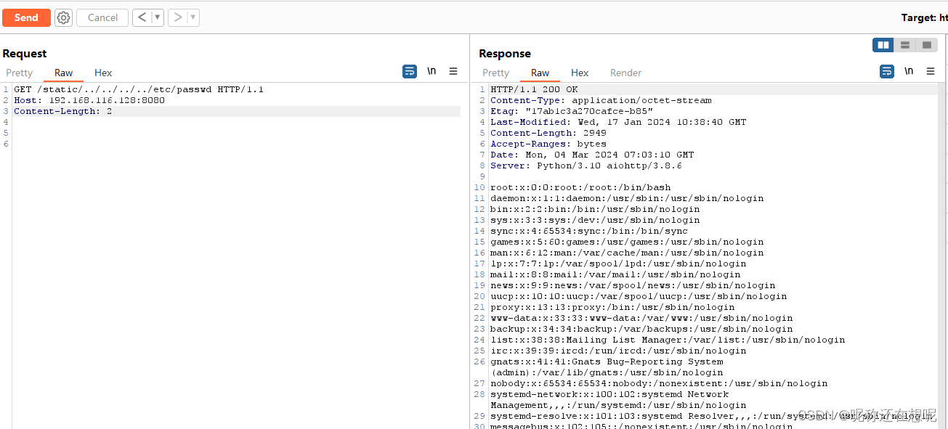The width and height of the screenshot is (948, 429).
Task: Click the daemon:x:1:1 passwd entry
Action: point(627,199)
